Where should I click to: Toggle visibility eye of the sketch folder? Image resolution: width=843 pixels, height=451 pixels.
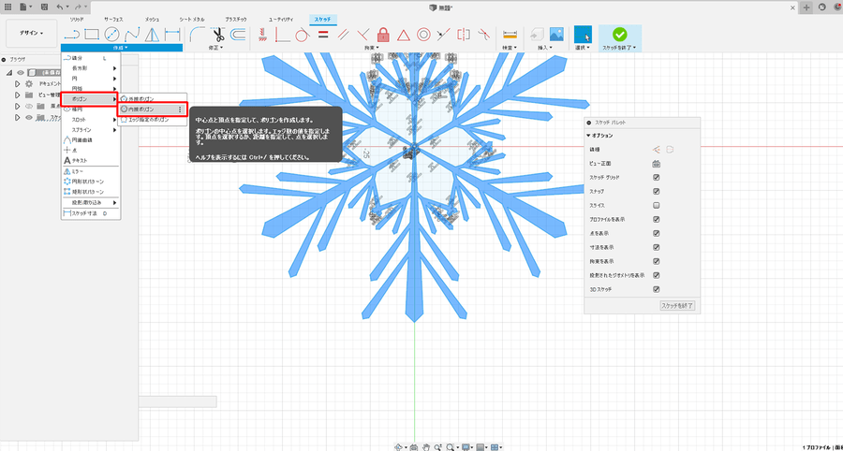29,118
